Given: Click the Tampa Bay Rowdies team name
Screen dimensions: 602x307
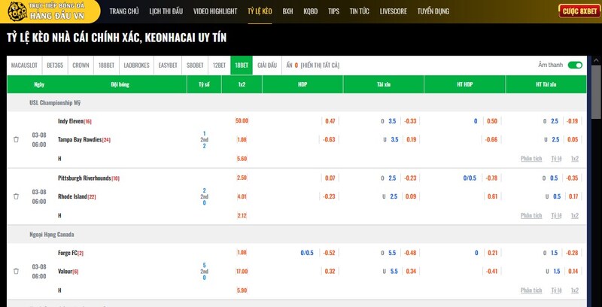Looking at the screenshot, I should click(80, 140).
